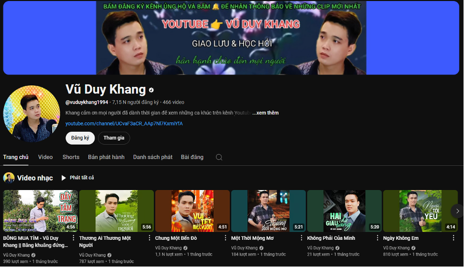Screen dimensions: 464x267
Task: Open options menu for Không Phải Của Mình
Action: coord(378,238)
